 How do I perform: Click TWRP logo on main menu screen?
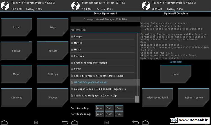(5, 6)
